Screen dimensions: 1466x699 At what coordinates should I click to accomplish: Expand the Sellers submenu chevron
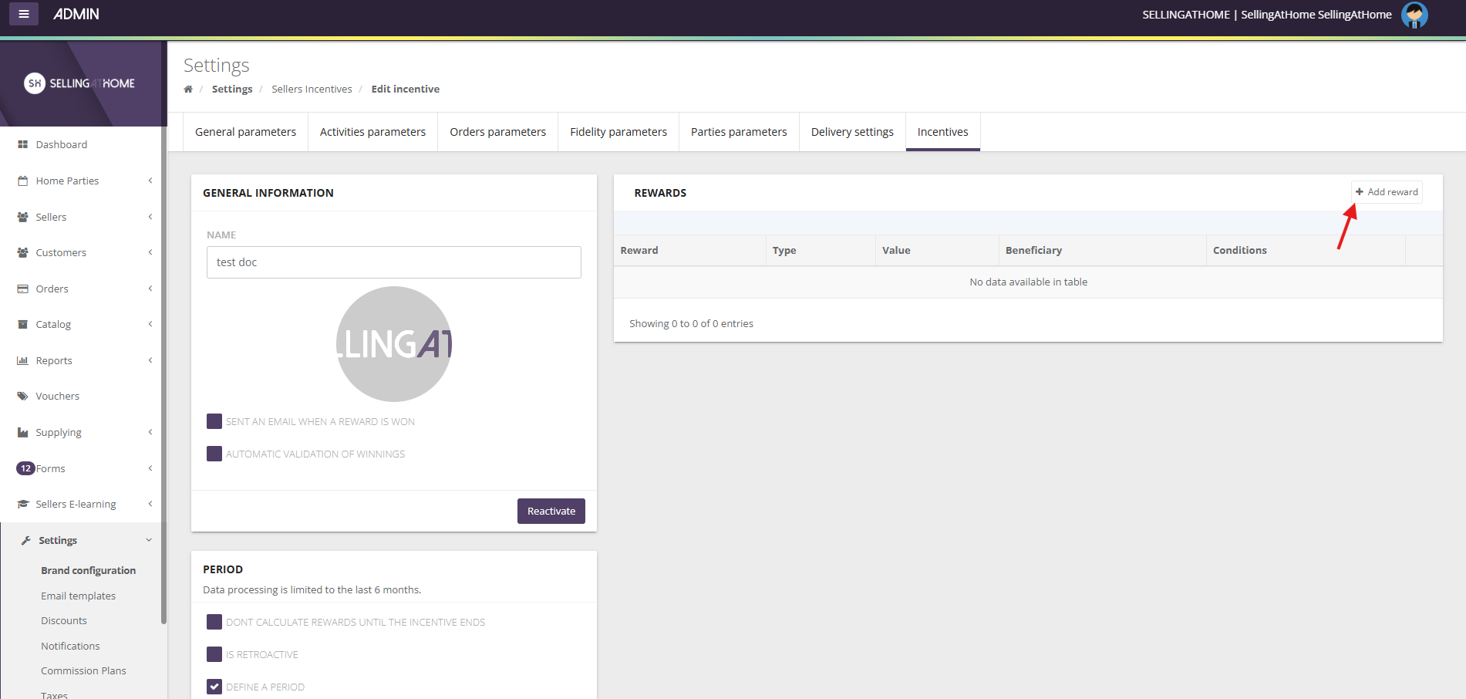pyautogui.click(x=150, y=217)
